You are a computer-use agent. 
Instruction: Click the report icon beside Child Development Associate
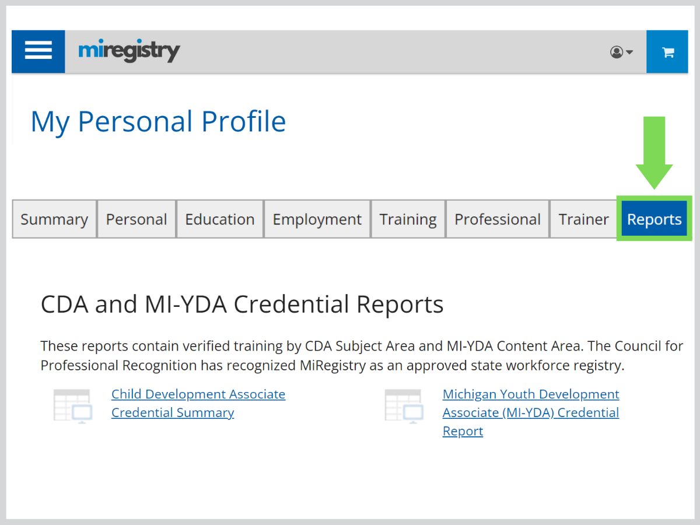[72, 405]
